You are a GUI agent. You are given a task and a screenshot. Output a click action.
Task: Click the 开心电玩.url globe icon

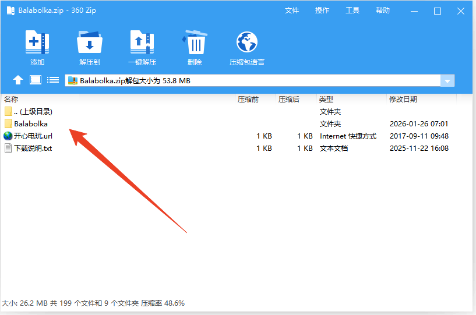[x=8, y=136]
